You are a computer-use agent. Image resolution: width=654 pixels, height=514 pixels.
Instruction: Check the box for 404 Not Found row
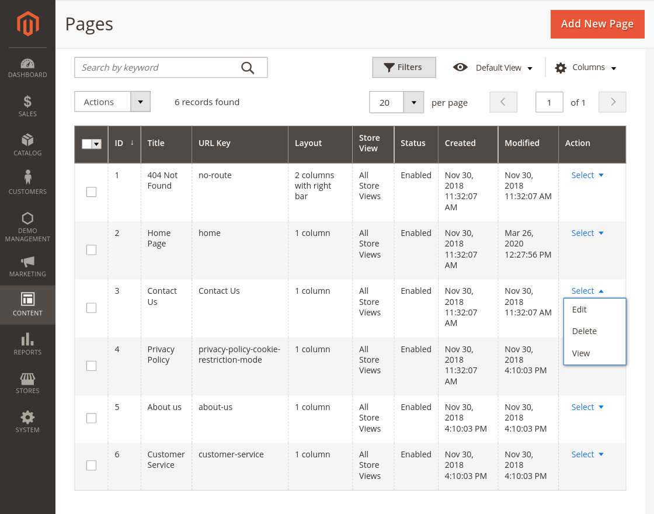pos(91,192)
